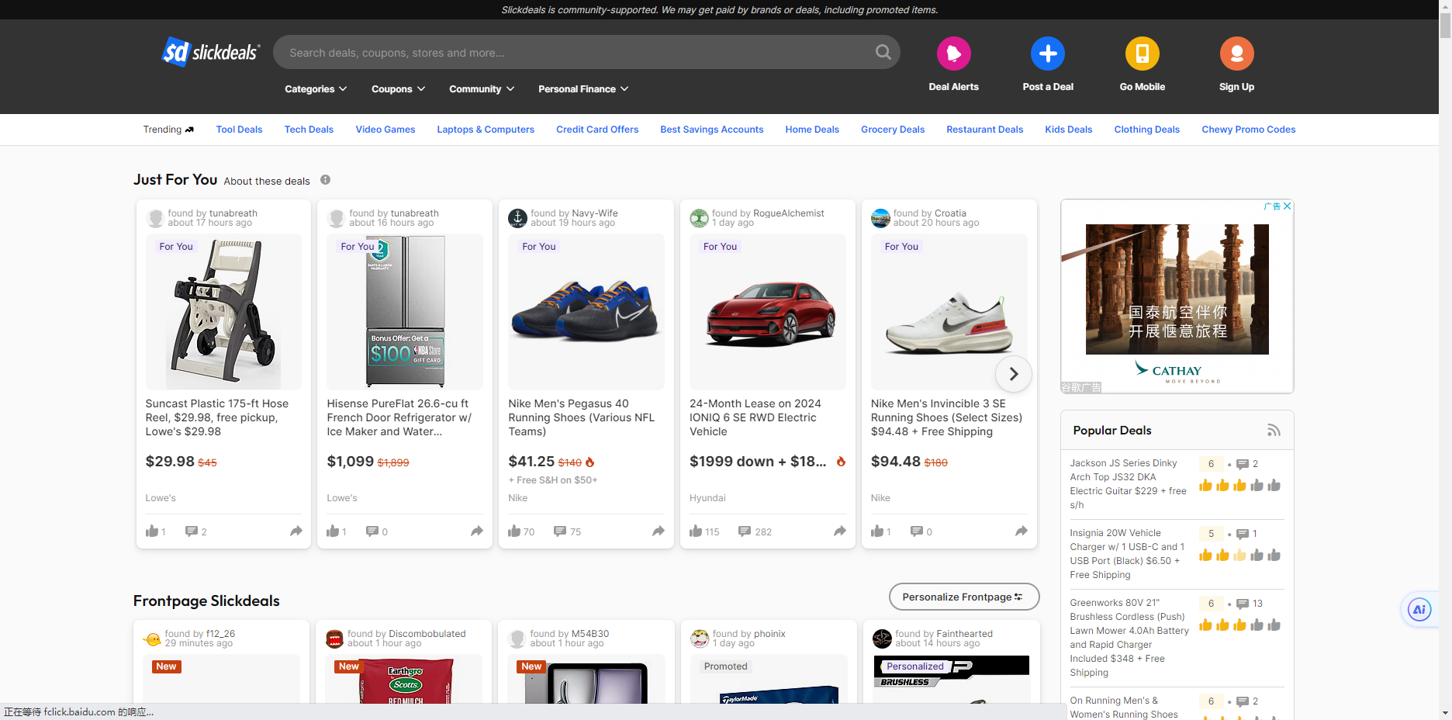Open the Home Deals tab
The image size is (1452, 720).
pyautogui.click(x=812, y=130)
